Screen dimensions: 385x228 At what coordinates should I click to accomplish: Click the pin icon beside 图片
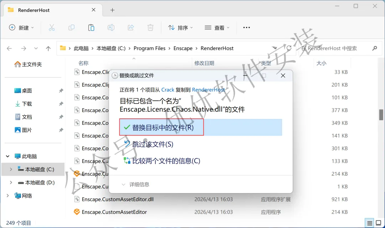pos(61,130)
